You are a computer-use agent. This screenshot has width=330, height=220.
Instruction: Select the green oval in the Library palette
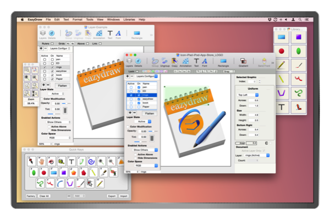pos(299,51)
